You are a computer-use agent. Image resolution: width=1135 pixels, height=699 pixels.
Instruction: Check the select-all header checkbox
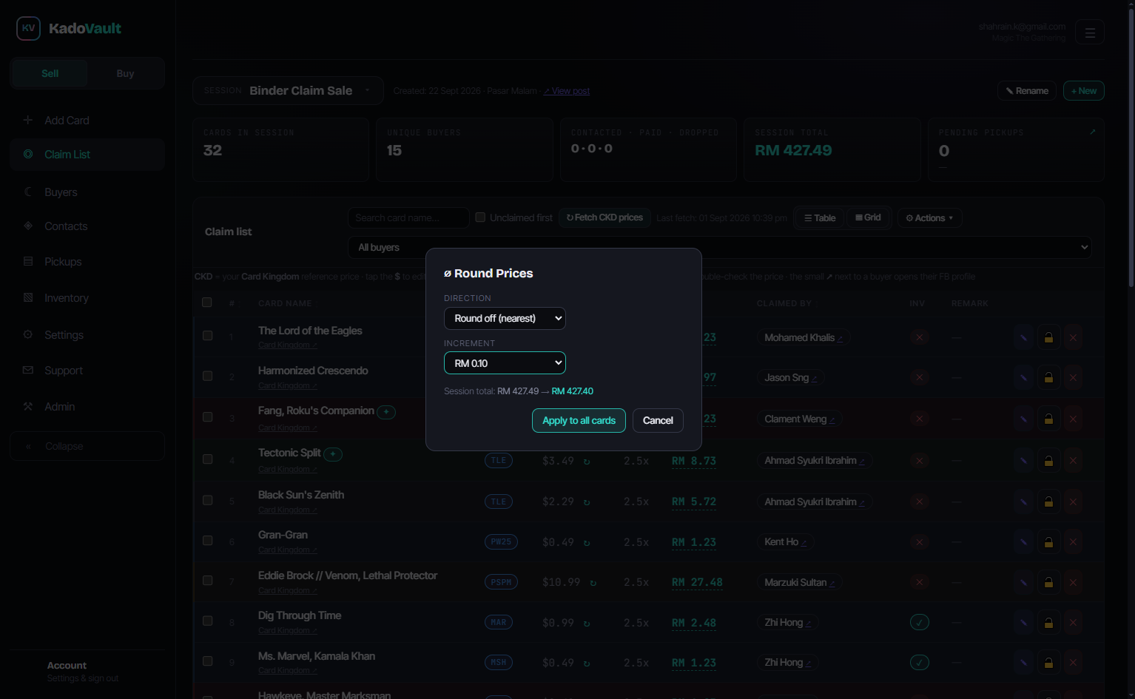(x=207, y=302)
